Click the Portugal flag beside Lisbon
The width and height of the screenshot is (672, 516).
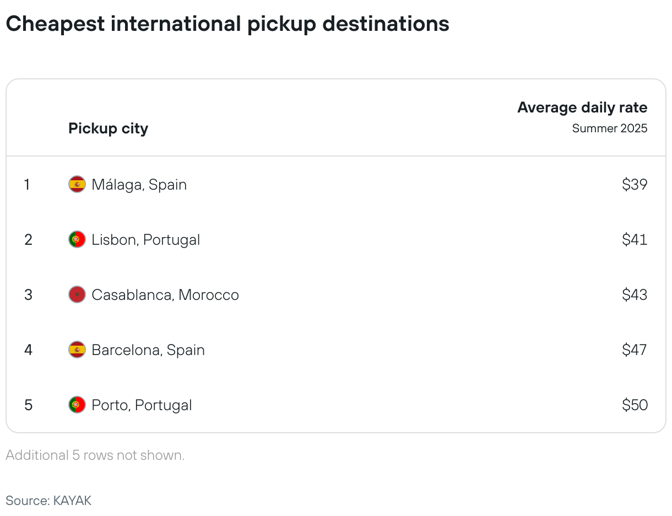(x=77, y=239)
